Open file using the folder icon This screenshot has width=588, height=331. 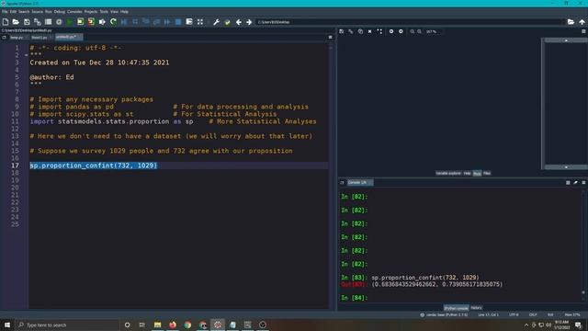click(x=16, y=22)
